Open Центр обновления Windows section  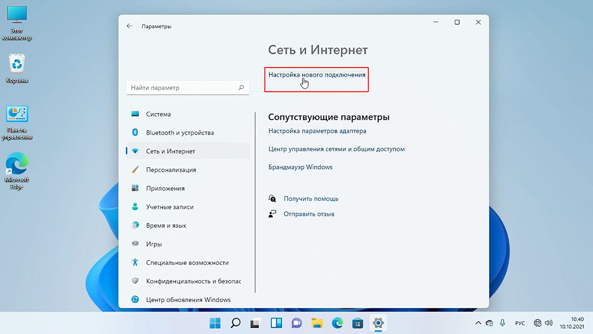[x=188, y=300]
